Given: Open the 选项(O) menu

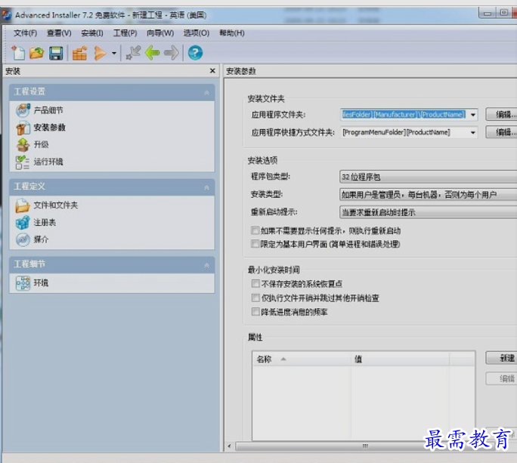Looking at the screenshot, I should [x=197, y=33].
